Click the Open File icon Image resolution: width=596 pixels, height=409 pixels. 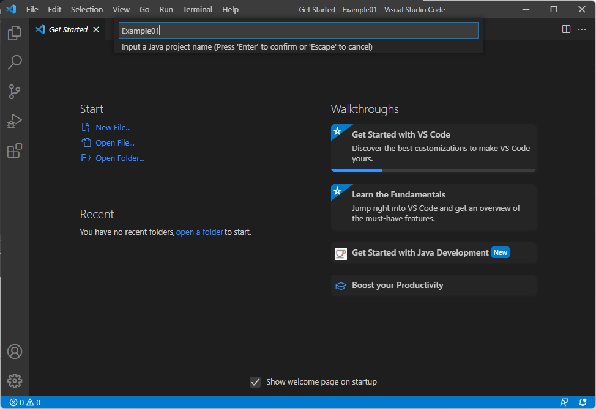pos(86,142)
